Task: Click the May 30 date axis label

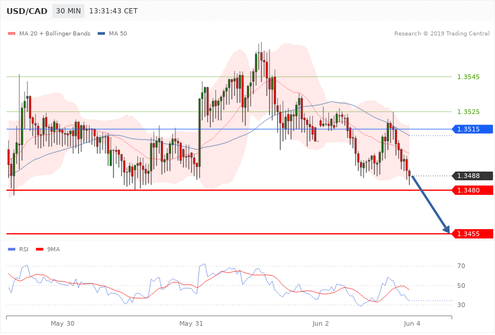Action: pyautogui.click(x=62, y=323)
